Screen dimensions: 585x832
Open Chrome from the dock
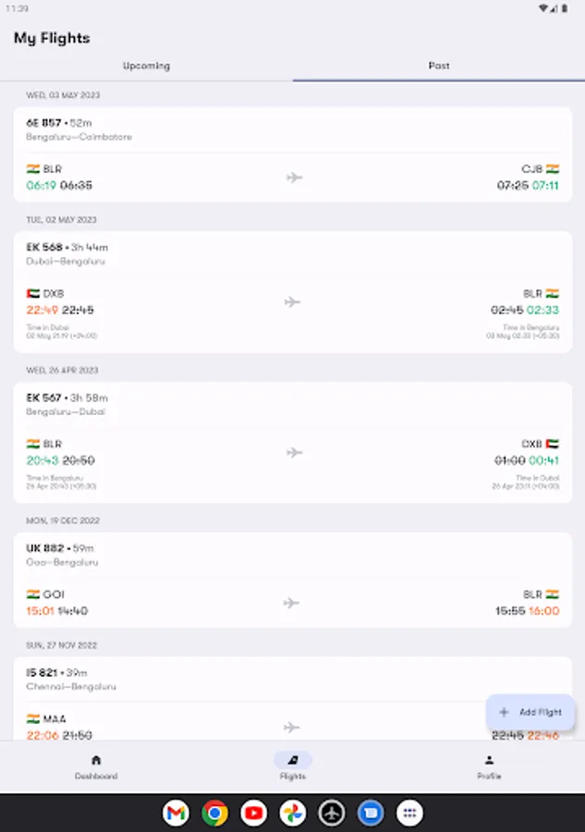coord(214,813)
